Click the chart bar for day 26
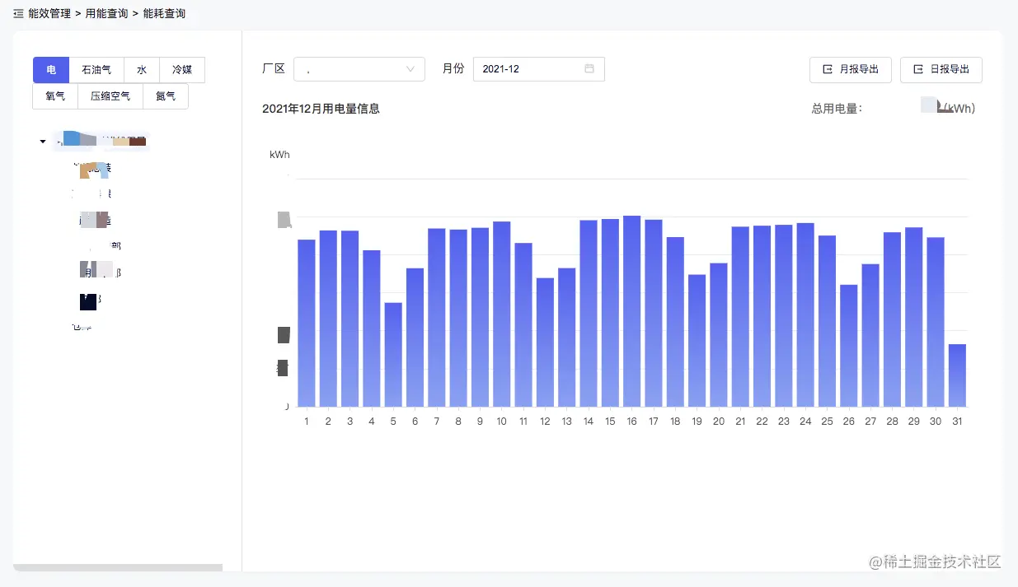Viewport: 1018px width, 587px height. pyautogui.click(x=849, y=346)
